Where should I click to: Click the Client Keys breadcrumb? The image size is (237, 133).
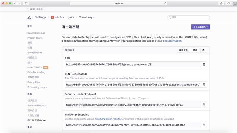[x=86, y=17]
